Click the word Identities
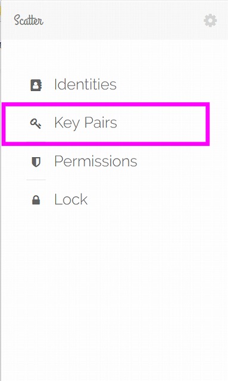This screenshot has height=381, width=228. tap(85, 85)
